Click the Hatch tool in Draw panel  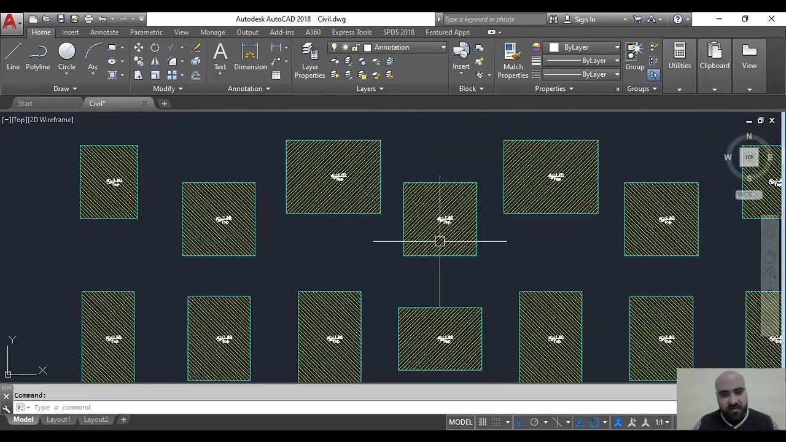pos(112,75)
